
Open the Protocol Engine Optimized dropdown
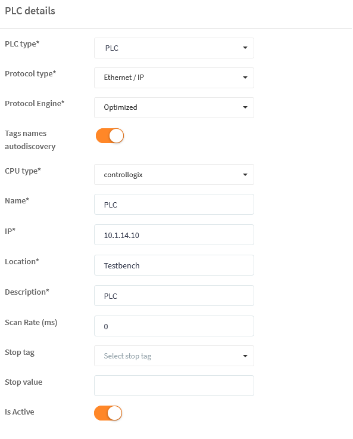pyautogui.click(x=174, y=107)
